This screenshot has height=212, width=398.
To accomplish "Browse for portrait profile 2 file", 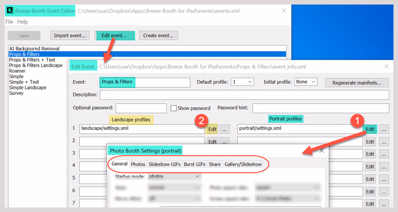I will click(384, 142).
